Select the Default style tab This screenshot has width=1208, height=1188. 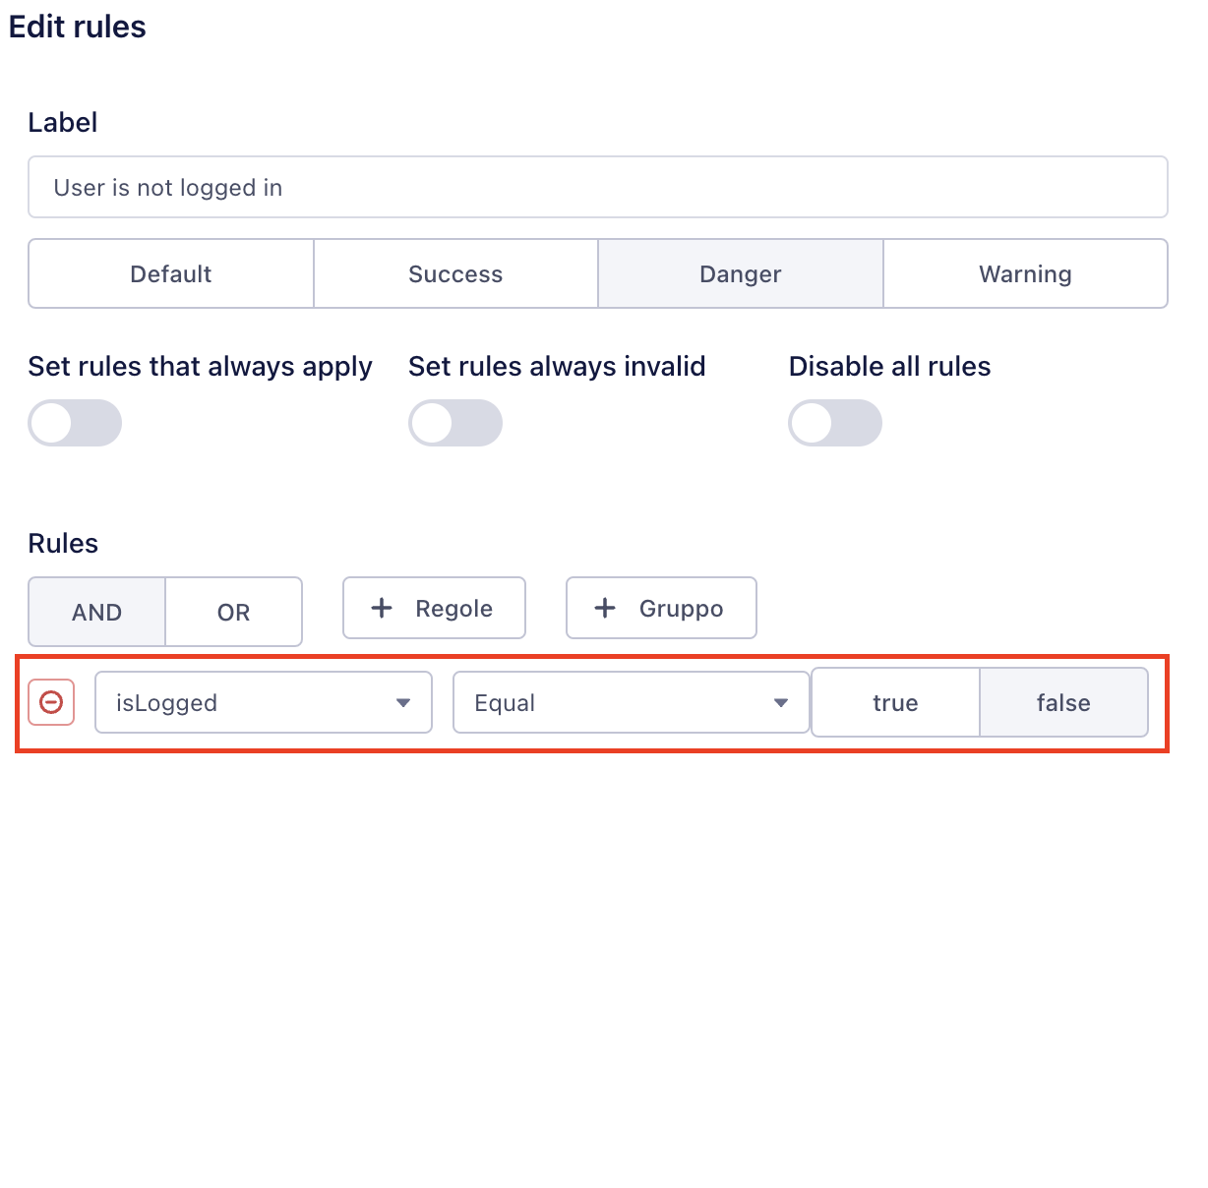coord(171,273)
